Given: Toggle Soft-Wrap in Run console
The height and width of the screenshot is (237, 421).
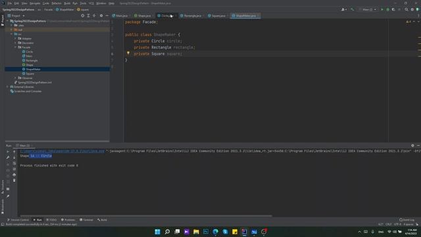Looking at the screenshot, I should pos(14,163).
